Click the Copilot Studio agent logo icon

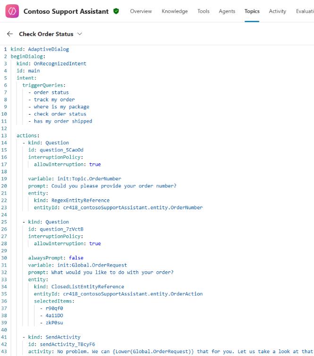(x=12, y=11)
